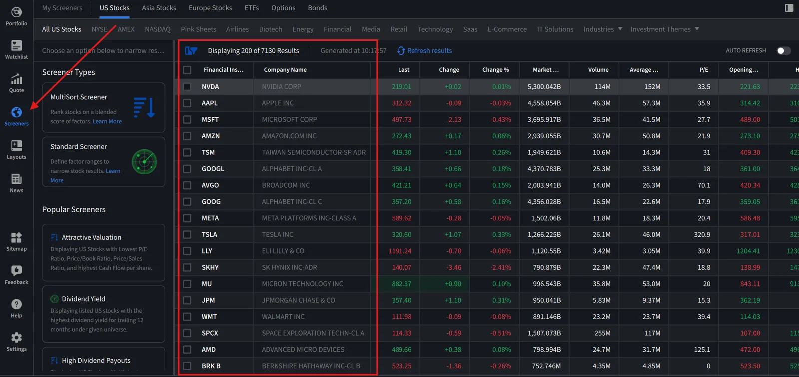Check the AMZN row checkbox
Image resolution: width=799 pixels, height=377 pixels.
(187, 136)
